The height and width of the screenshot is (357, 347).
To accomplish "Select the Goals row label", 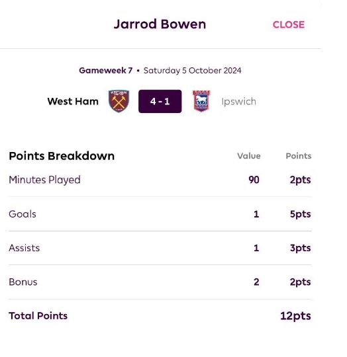I will pyautogui.click(x=23, y=214).
